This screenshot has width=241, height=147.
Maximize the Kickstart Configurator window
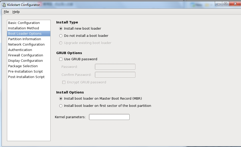[x=226, y=4]
